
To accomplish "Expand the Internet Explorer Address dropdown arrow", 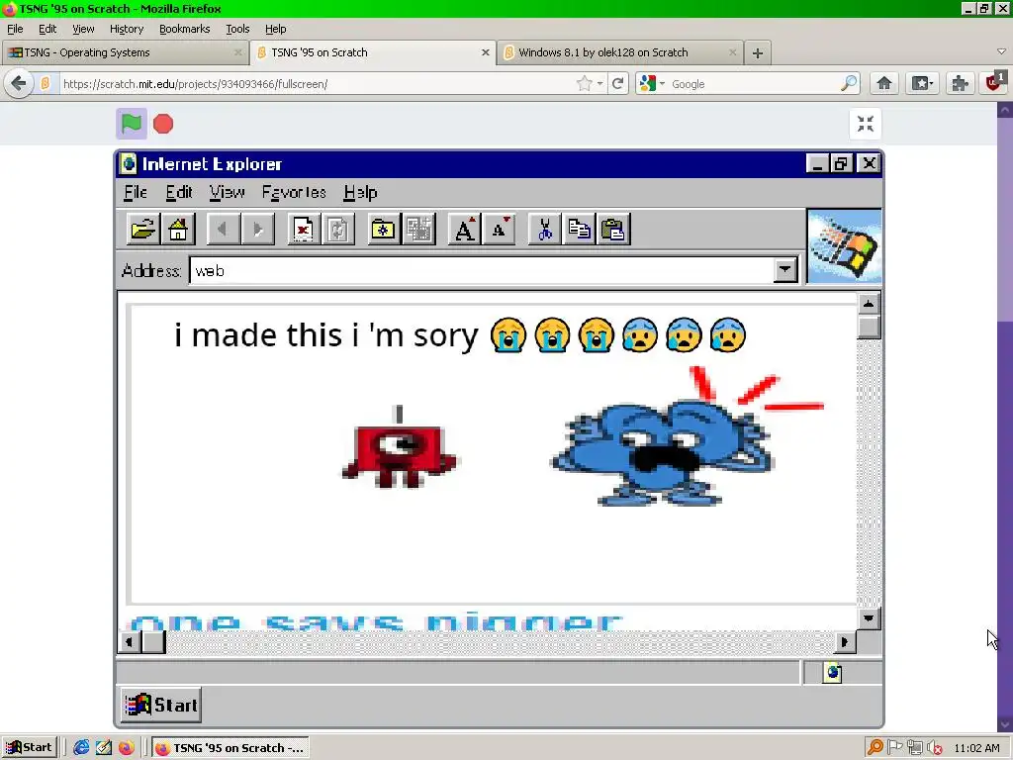I will click(784, 269).
